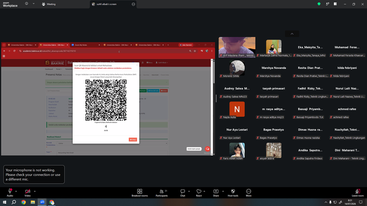Open the Windows Start menu
Image resolution: width=367 pixels, height=206 pixels.
pyautogui.click(x=5, y=202)
